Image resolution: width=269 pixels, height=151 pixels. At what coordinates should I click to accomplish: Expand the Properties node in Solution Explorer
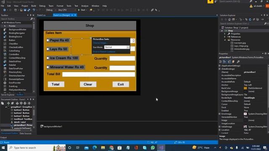[x=225, y=34]
